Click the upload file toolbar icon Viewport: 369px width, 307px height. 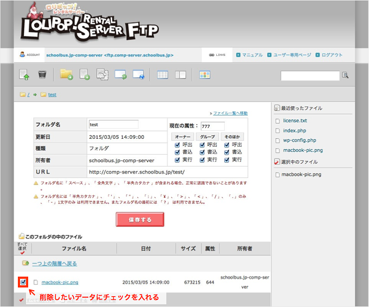(x=24, y=75)
